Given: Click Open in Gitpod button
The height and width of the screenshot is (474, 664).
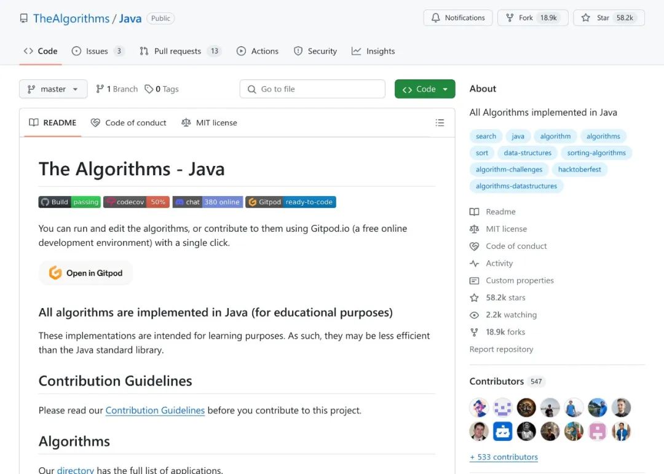Looking at the screenshot, I should tap(85, 273).
